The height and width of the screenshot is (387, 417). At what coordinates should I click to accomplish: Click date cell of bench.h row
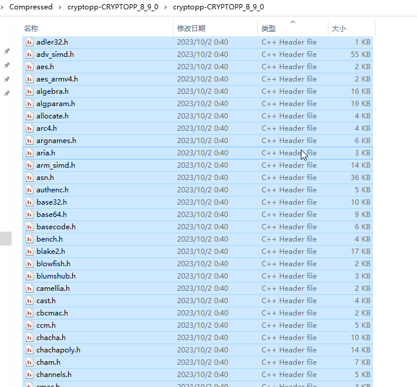(x=203, y=239)
